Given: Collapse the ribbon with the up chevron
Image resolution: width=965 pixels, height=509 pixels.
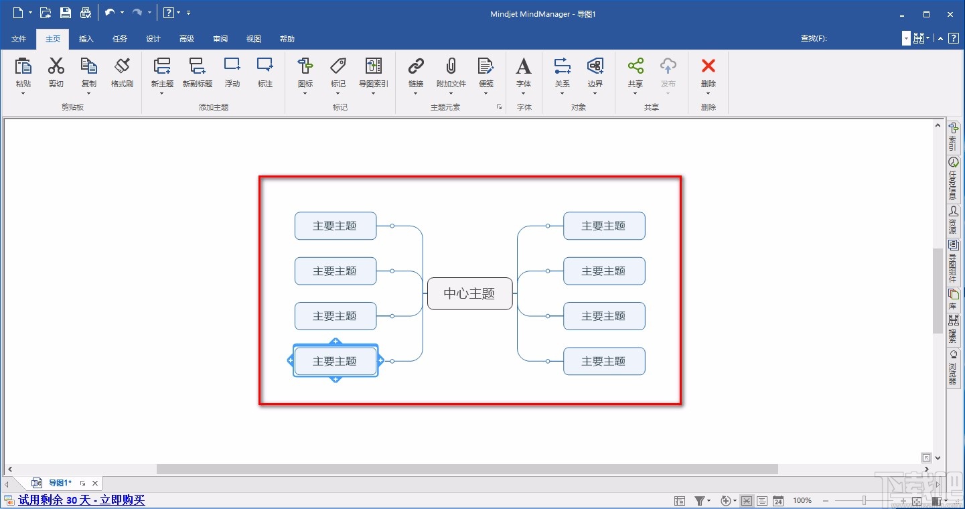Looking at the screenshot, I should [940, 39].
